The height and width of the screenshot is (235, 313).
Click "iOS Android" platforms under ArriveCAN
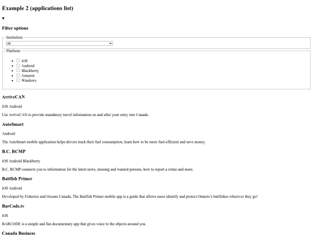click(12, 106)
